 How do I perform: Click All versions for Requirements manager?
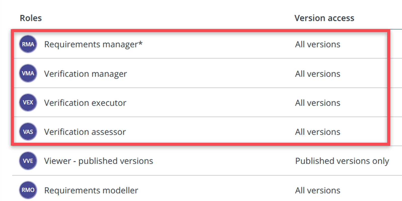[x=318, y=44]
